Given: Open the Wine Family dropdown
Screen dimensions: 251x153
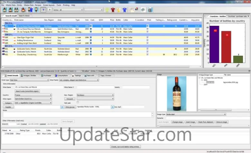Looking at the screenshot, I should coord(79,80).
